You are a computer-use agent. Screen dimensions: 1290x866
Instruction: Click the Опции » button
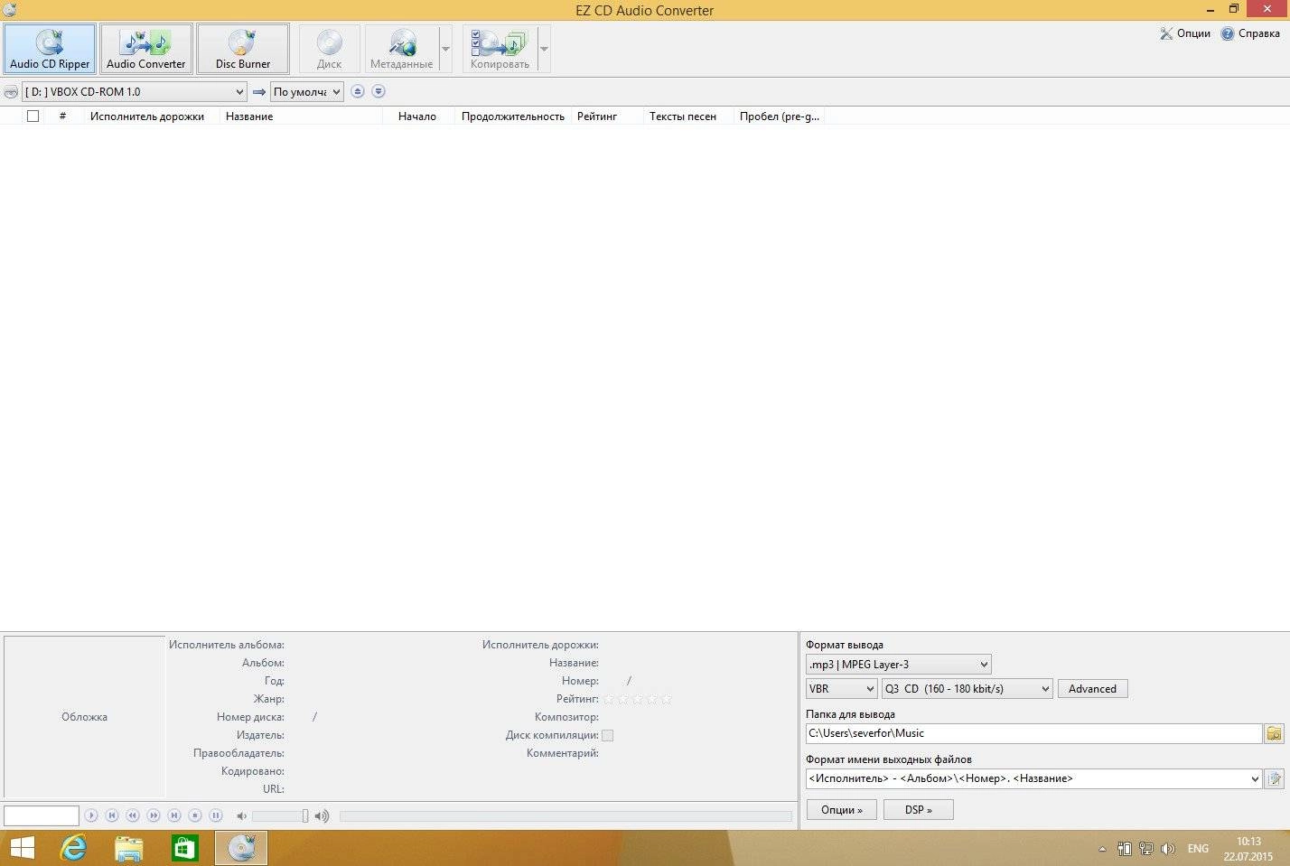click(841, 810)
